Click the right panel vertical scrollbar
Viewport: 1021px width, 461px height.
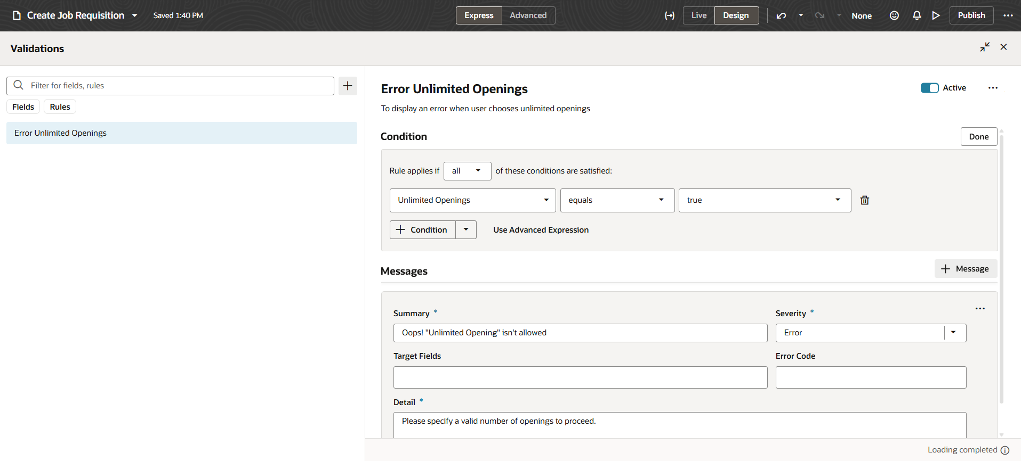coord(1001,269)
